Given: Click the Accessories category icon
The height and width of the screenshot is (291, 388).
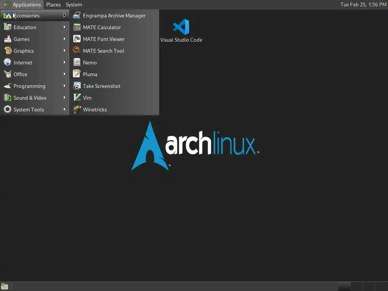Looking at the screenshot, I should tap(8, 15).
